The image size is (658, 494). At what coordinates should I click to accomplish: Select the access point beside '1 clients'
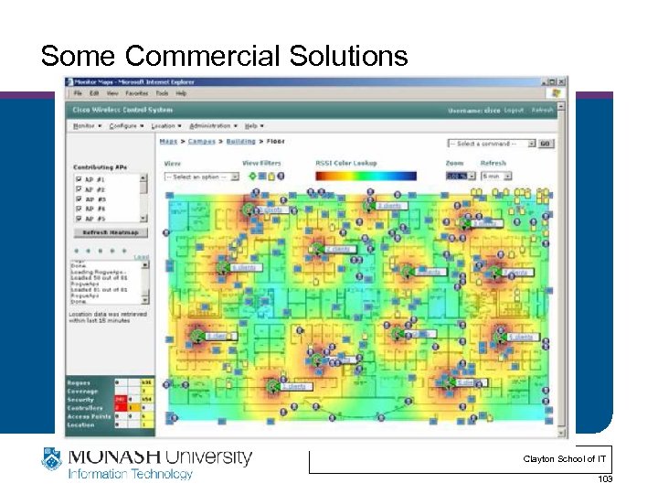[273, 386]
